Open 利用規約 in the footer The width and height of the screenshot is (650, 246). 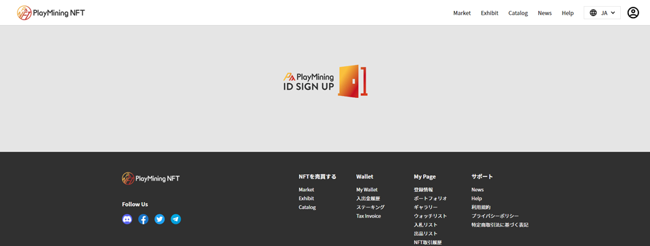[481, 207]
